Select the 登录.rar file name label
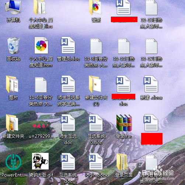The width and height of the screenshot is (185, 185). [124, 136]
